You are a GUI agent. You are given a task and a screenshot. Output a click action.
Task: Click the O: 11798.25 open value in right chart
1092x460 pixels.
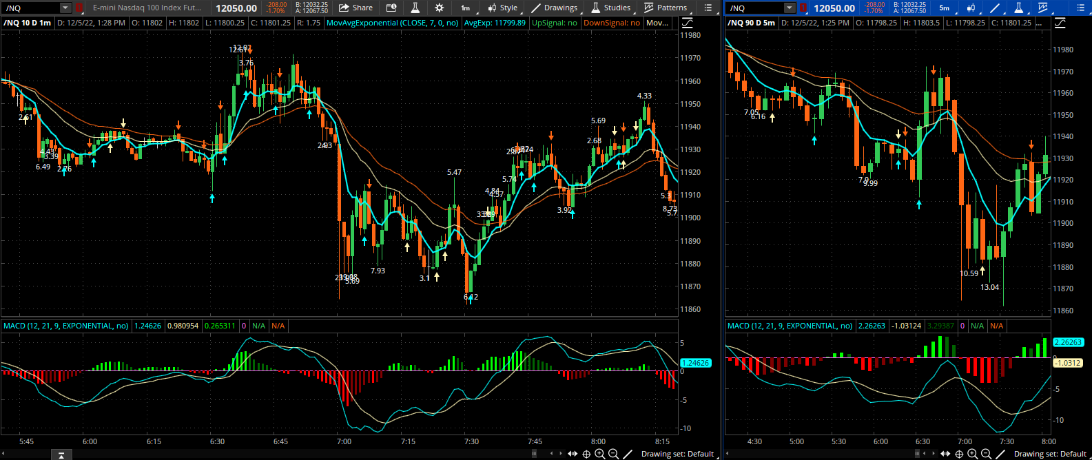coord(876,23)
